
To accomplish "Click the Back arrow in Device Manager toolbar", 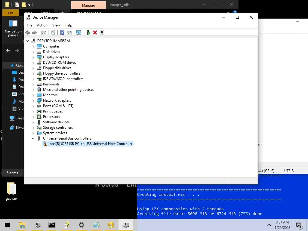I will [28, 32].
